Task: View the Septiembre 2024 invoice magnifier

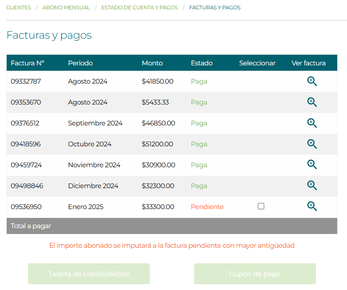Action: (x=312, y=123)
